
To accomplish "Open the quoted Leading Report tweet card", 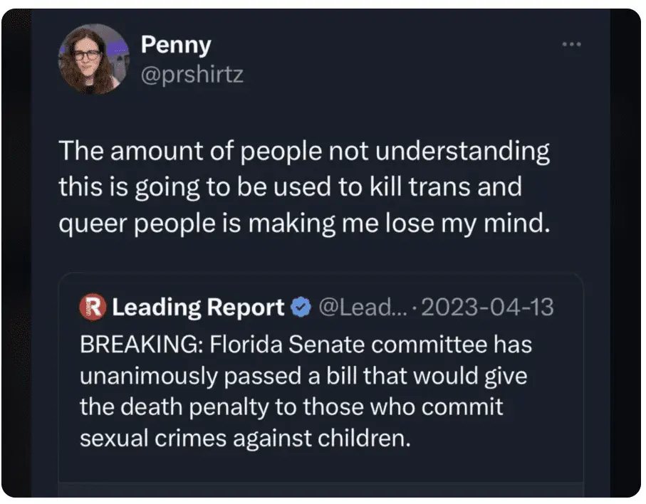I will (321, 384).
